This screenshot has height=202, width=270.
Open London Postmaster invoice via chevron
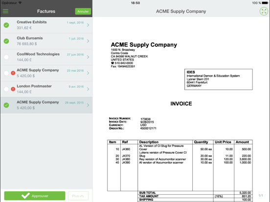pyautogui.click(x=88, y=89)
